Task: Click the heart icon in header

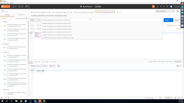Action: click(167, 7)
